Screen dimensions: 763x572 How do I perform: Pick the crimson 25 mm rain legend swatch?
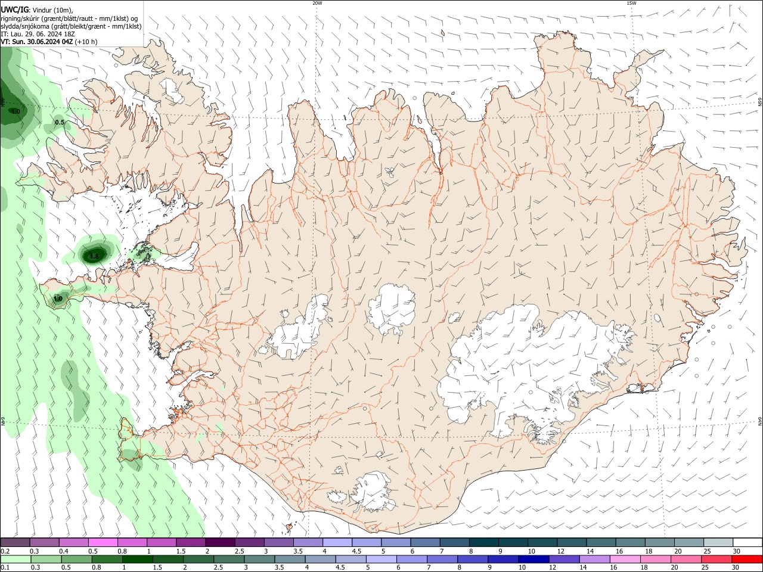[717, 559]
